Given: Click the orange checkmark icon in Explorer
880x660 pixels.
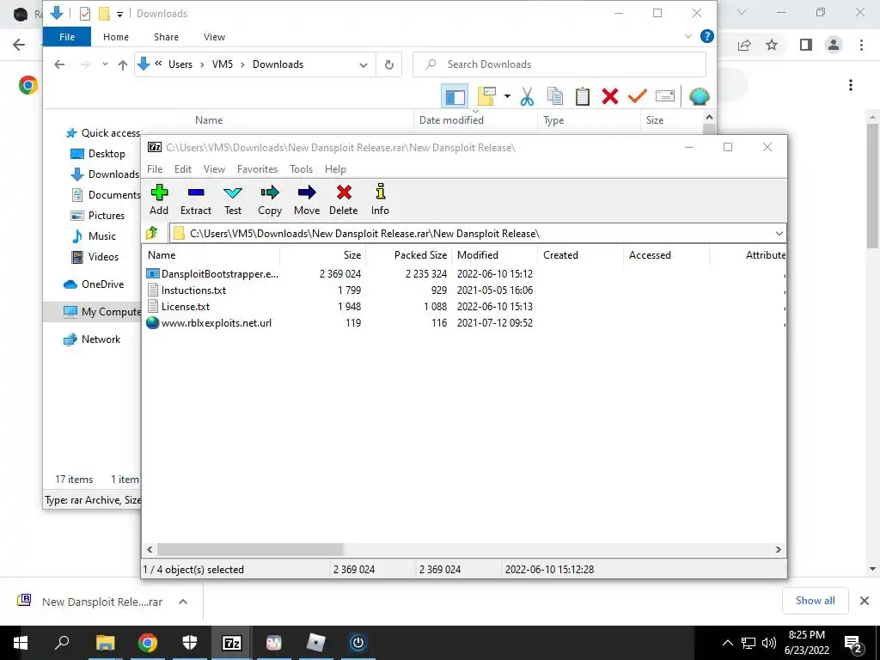Looking at the screenshot, I should click(638, 96).
